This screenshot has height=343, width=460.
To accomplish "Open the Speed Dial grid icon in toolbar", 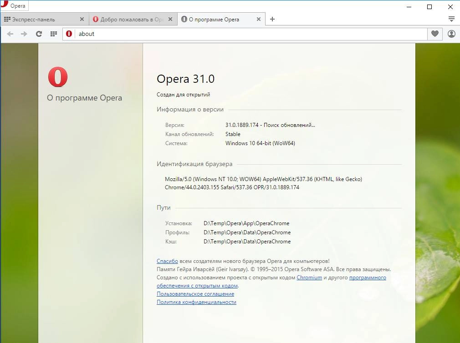I will tap(53, 34).
